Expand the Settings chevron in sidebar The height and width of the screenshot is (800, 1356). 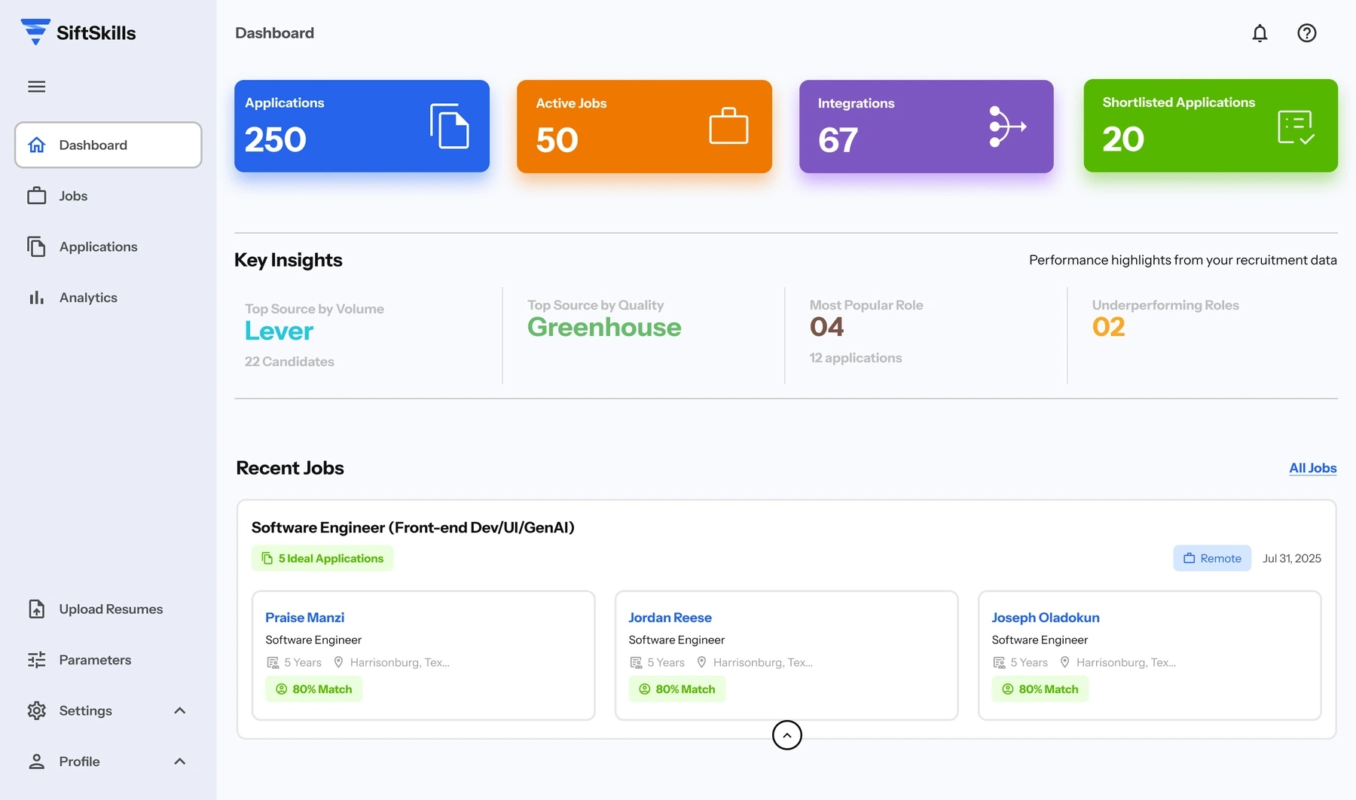[x=179, y=710]
